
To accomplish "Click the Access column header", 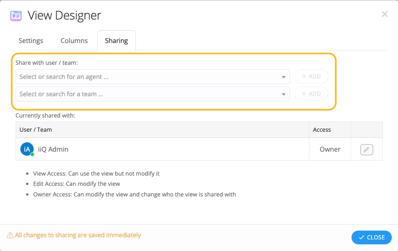I will [x=322, y=130].
